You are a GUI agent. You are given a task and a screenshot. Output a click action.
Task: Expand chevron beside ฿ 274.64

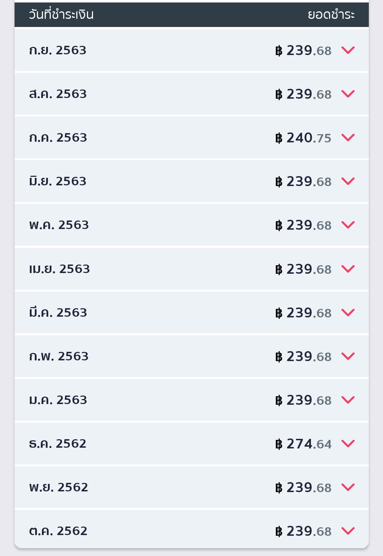348,443
